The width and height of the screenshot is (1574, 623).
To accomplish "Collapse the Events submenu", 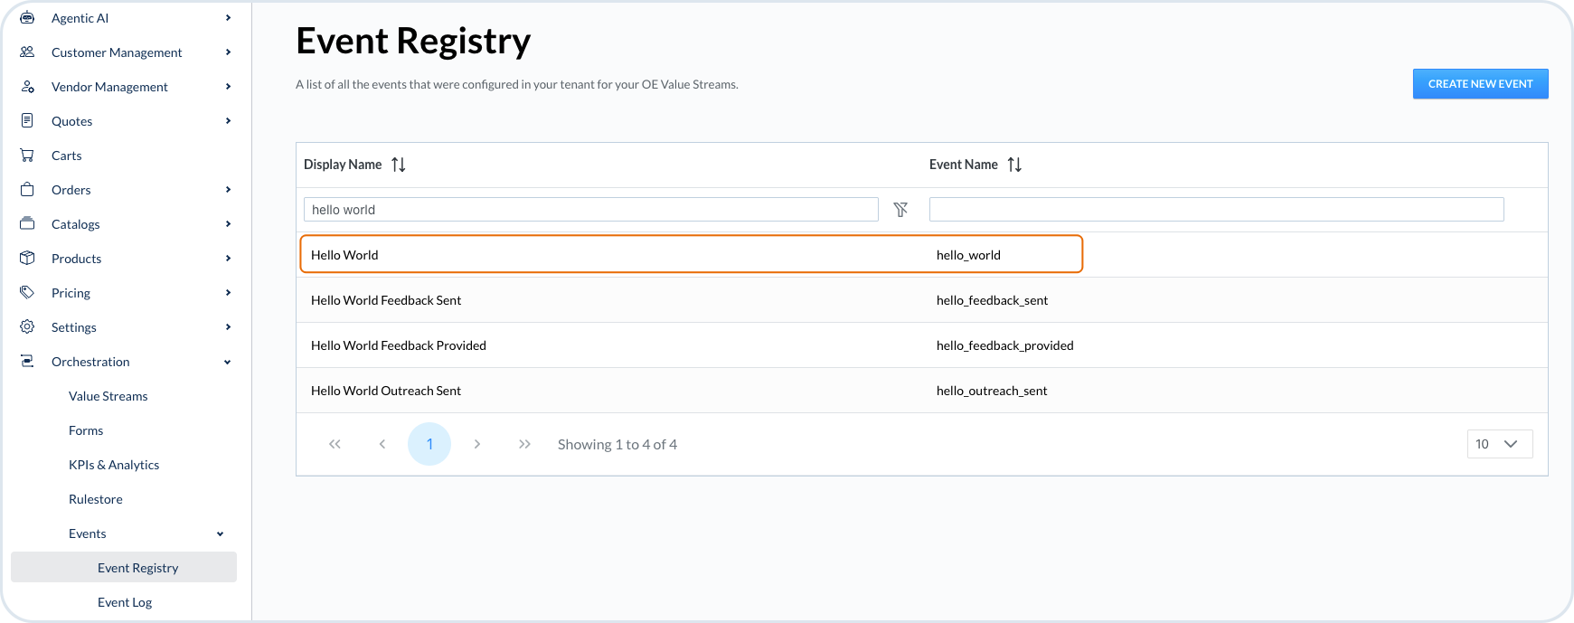I will point(220,533).
